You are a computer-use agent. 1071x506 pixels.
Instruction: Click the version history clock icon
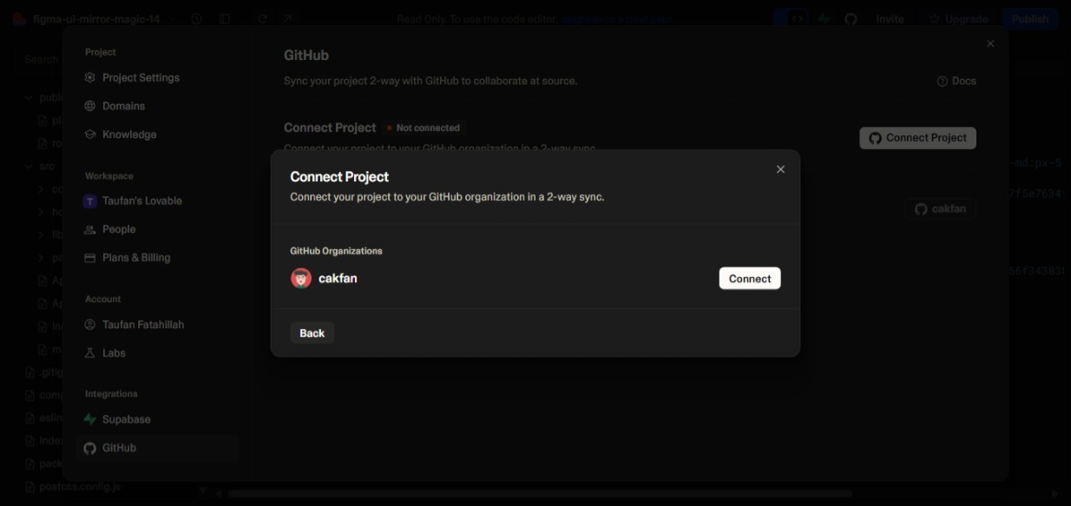(x=197, y=19)
